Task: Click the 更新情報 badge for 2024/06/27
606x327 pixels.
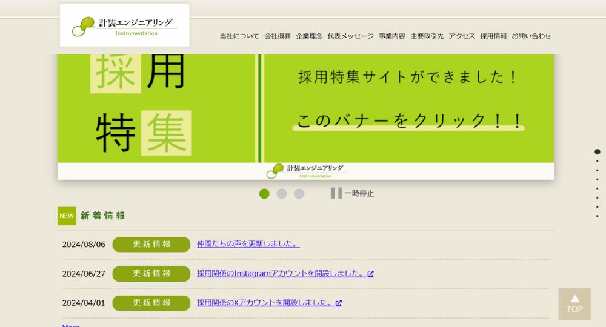Action: (x=151, y=274)
